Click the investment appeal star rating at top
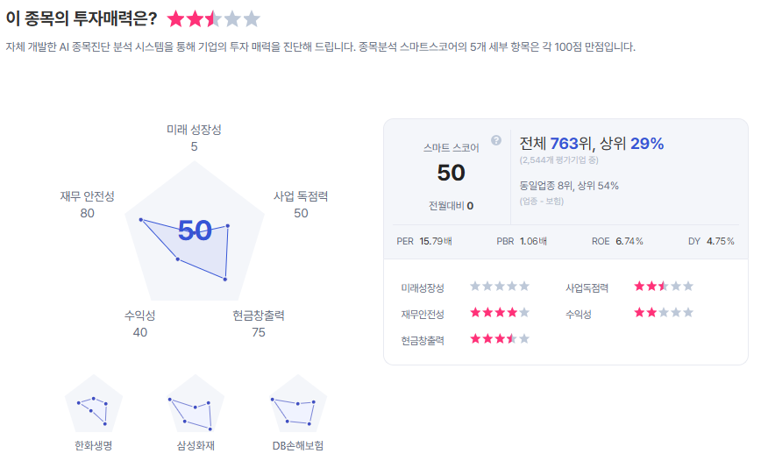Viewport: 768px width, 475px height. click(213, 18)
